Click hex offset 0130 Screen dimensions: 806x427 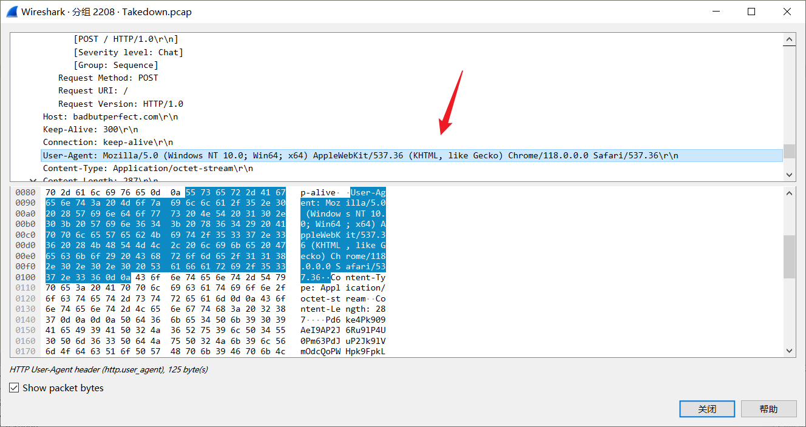pos(25,309)
